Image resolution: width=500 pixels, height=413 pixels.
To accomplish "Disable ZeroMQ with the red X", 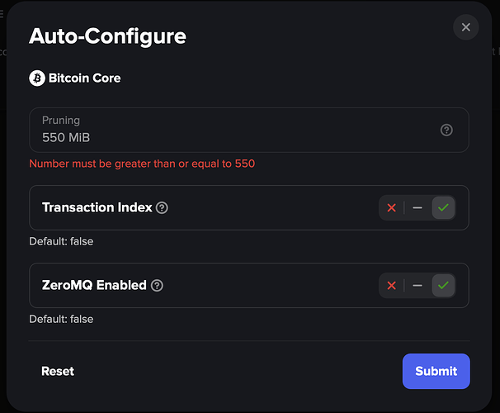I will pos(392,285).
